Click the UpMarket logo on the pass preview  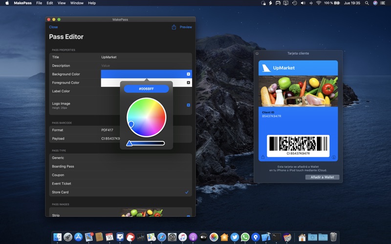coord(266,68)
